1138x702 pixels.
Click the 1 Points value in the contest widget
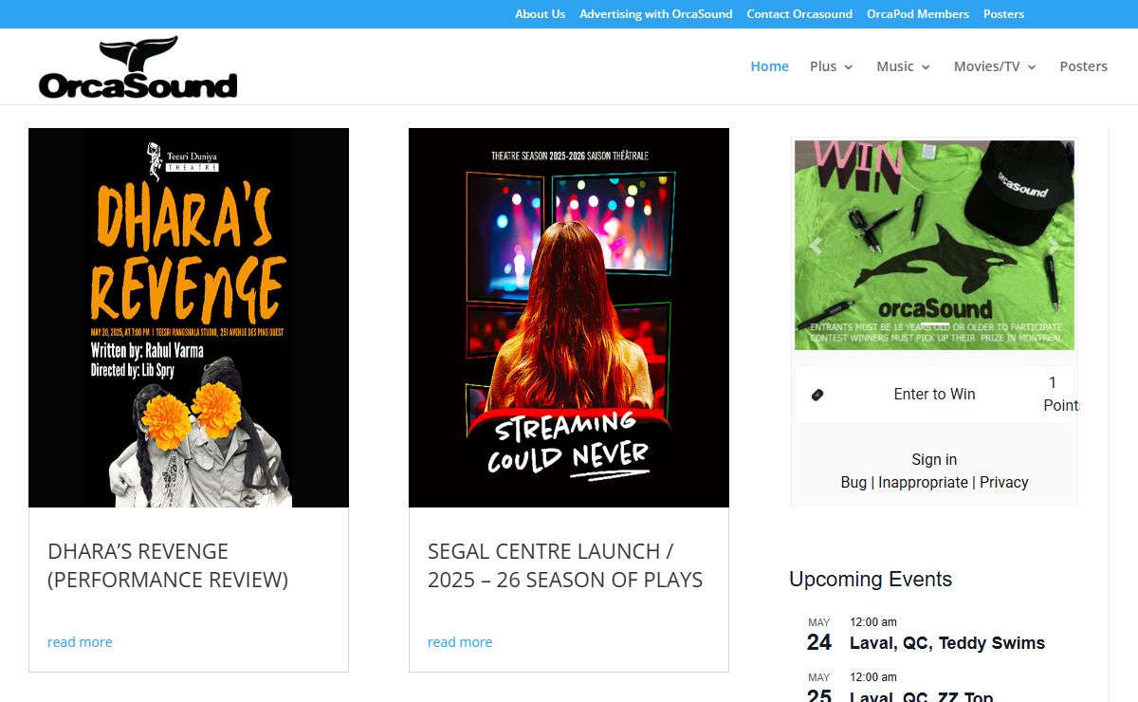tap(1059, 394)
